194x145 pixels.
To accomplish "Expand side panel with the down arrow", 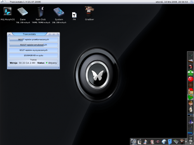I will pyautogui.click(x=191, y=143).
